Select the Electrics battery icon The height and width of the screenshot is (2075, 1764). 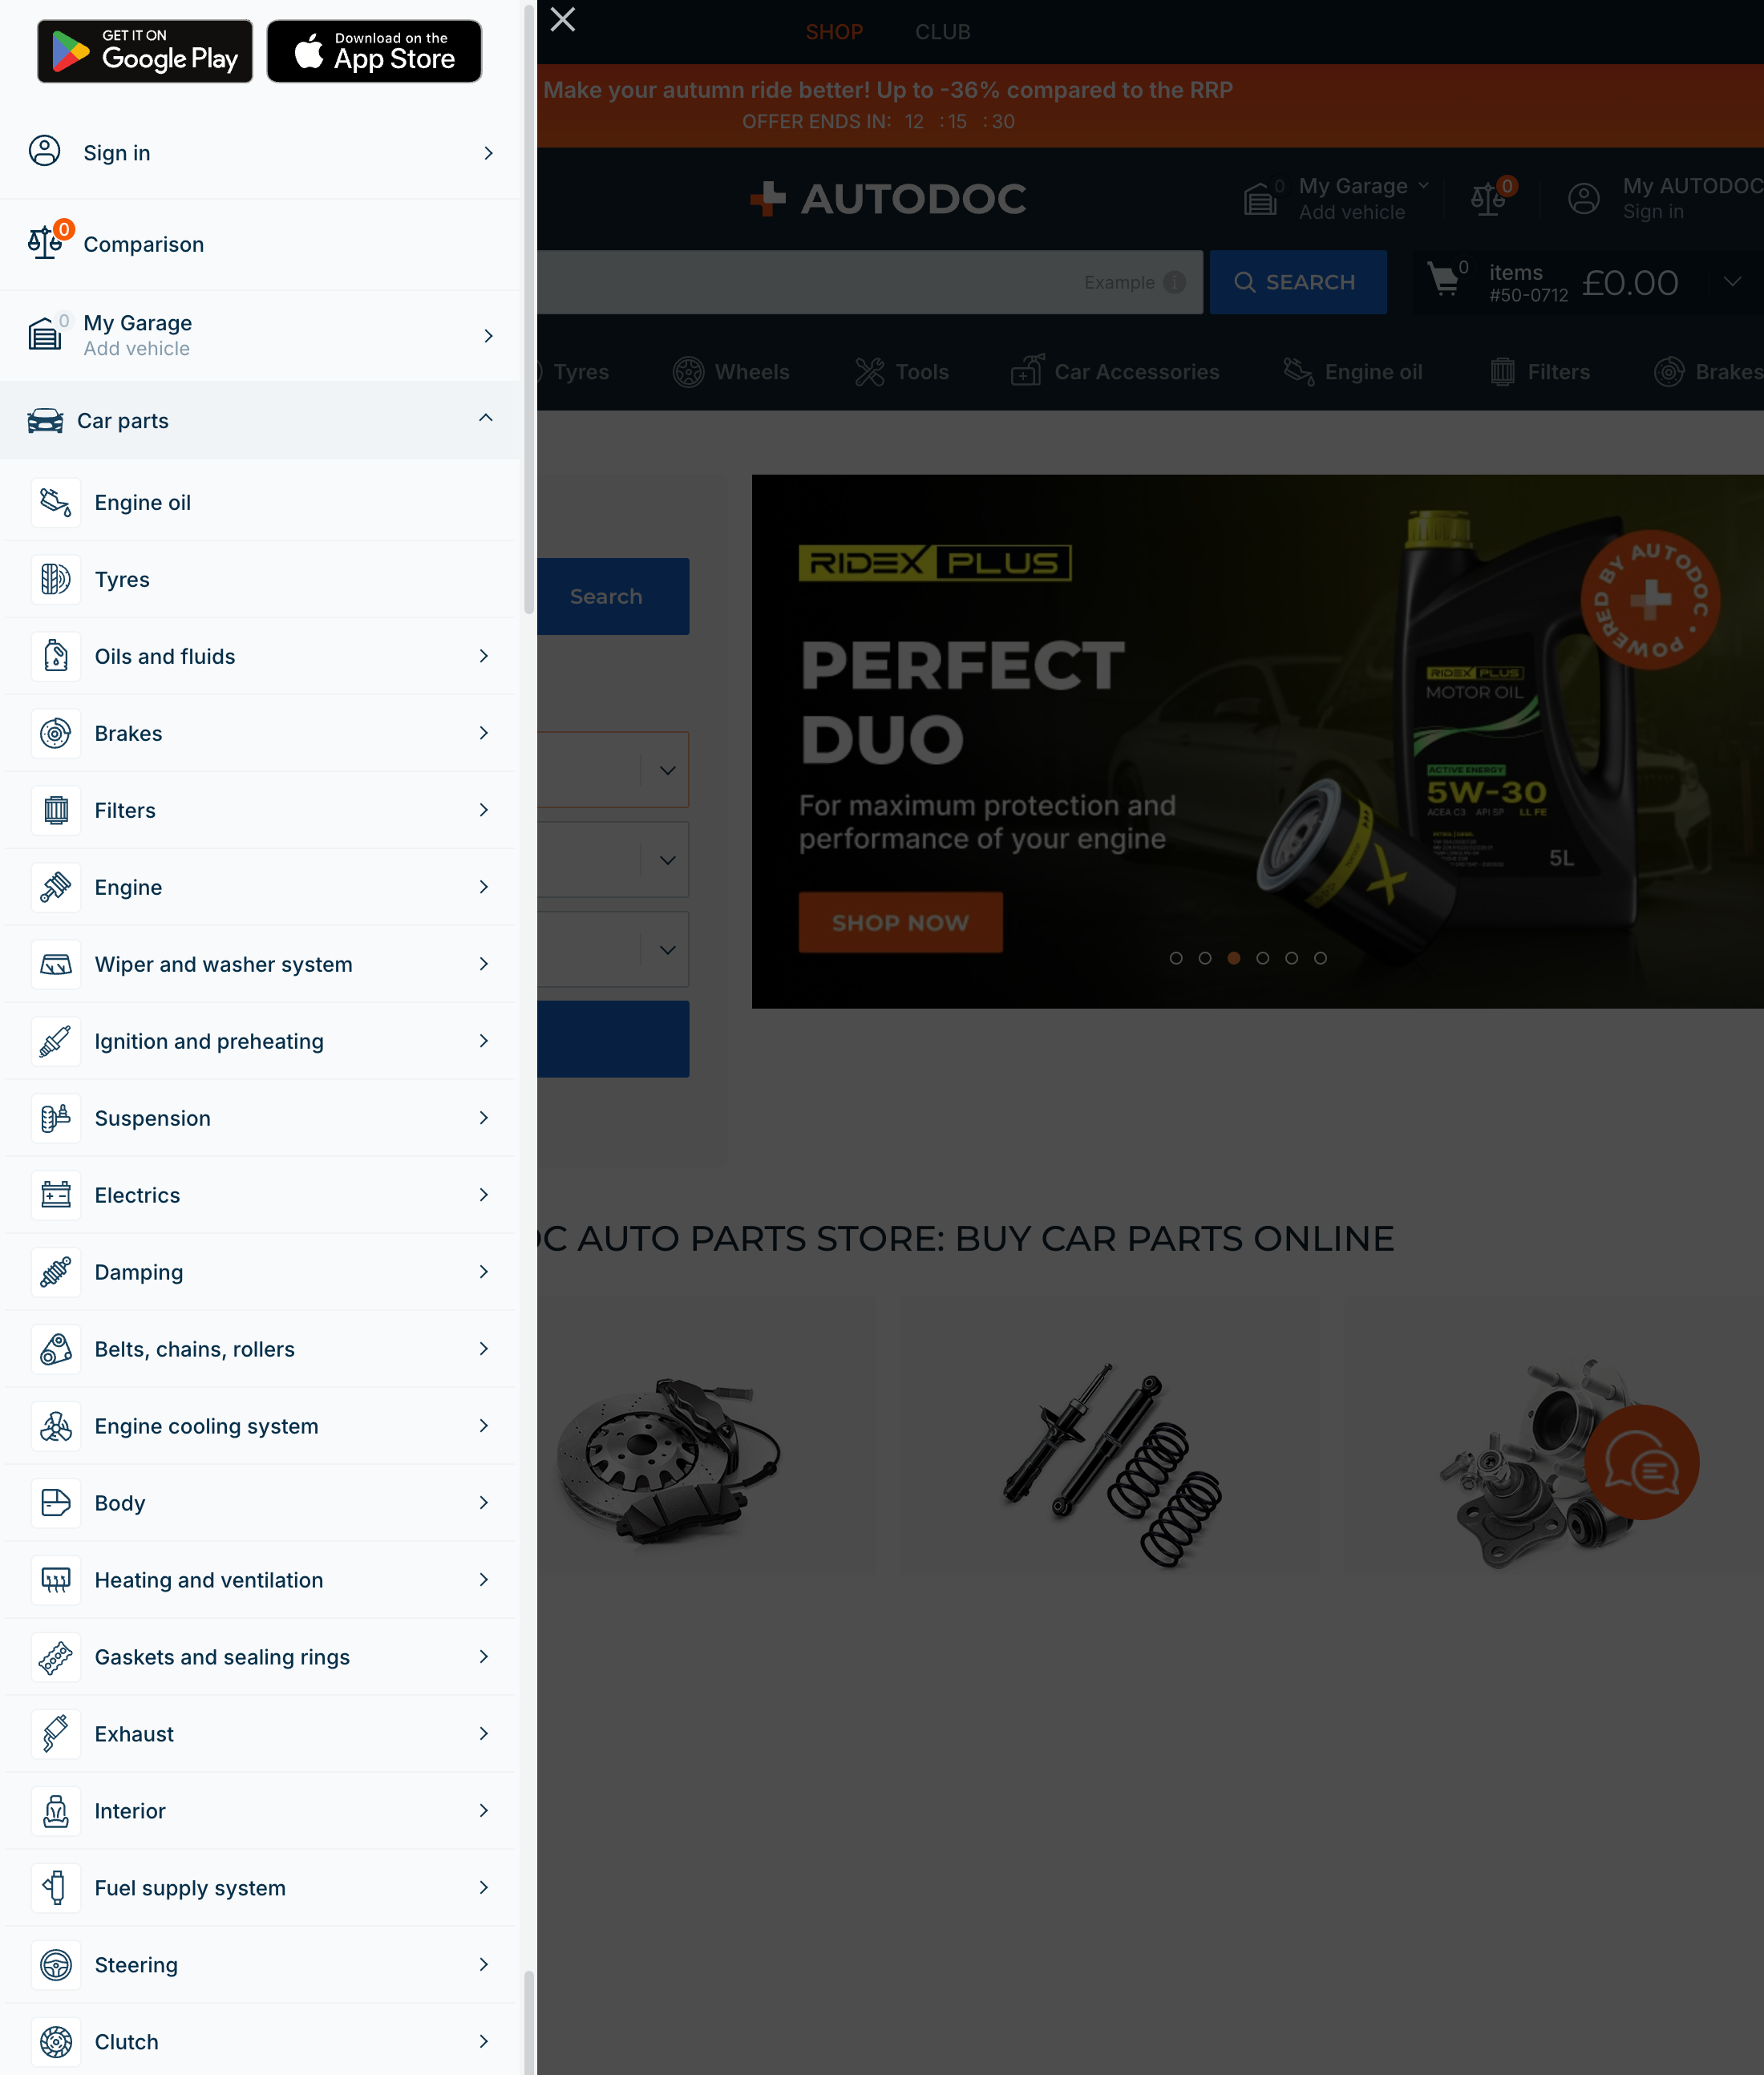tap(56, 1195)
